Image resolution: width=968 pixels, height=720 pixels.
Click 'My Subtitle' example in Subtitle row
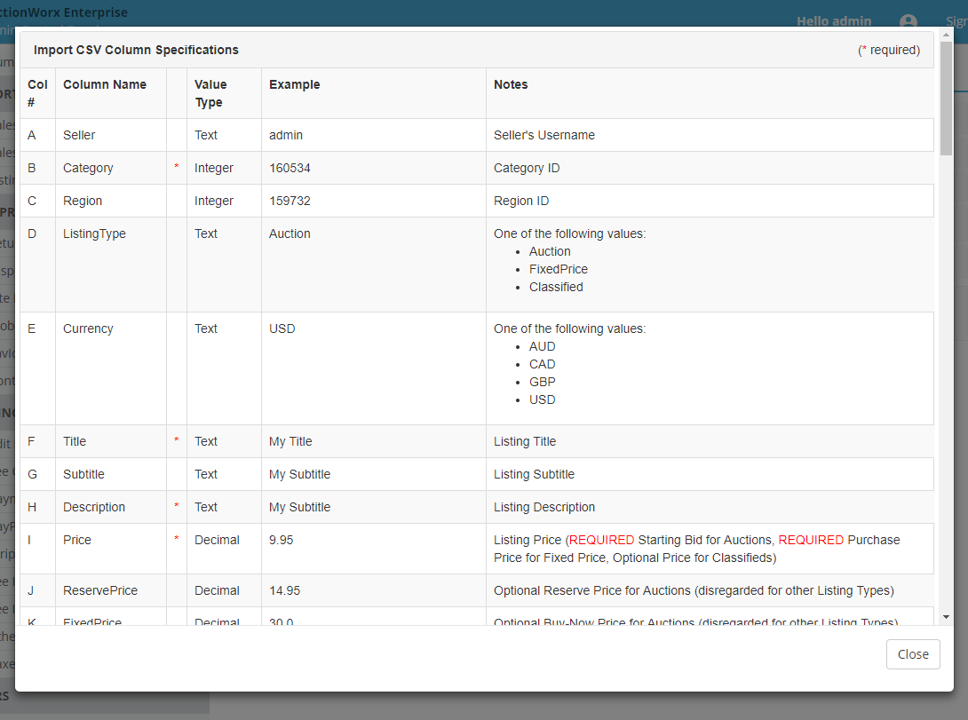click(300, 474)
